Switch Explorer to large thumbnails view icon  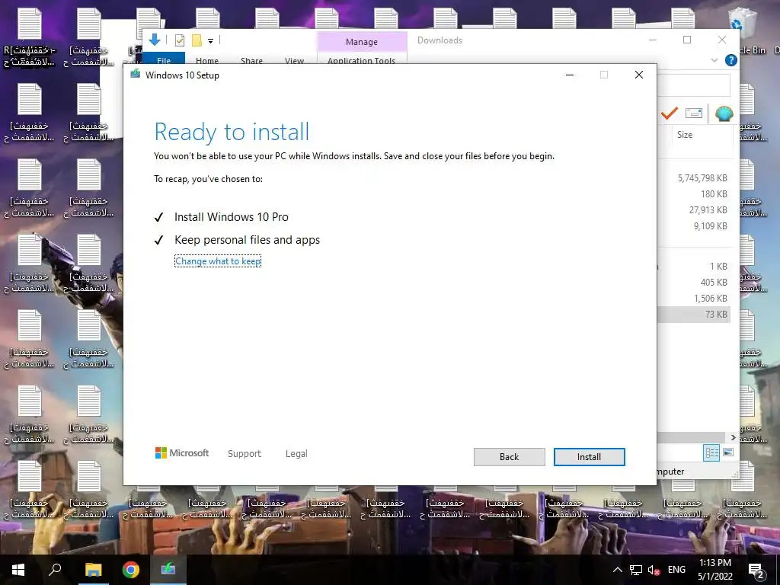(x=727, y=452)
